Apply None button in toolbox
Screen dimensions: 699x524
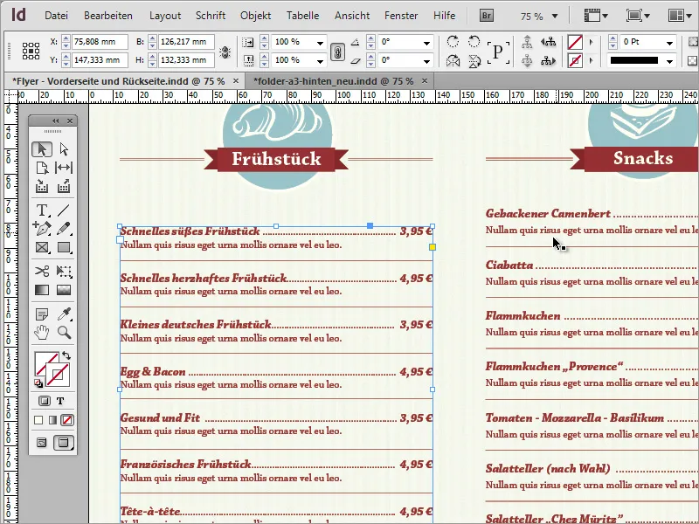67,420
